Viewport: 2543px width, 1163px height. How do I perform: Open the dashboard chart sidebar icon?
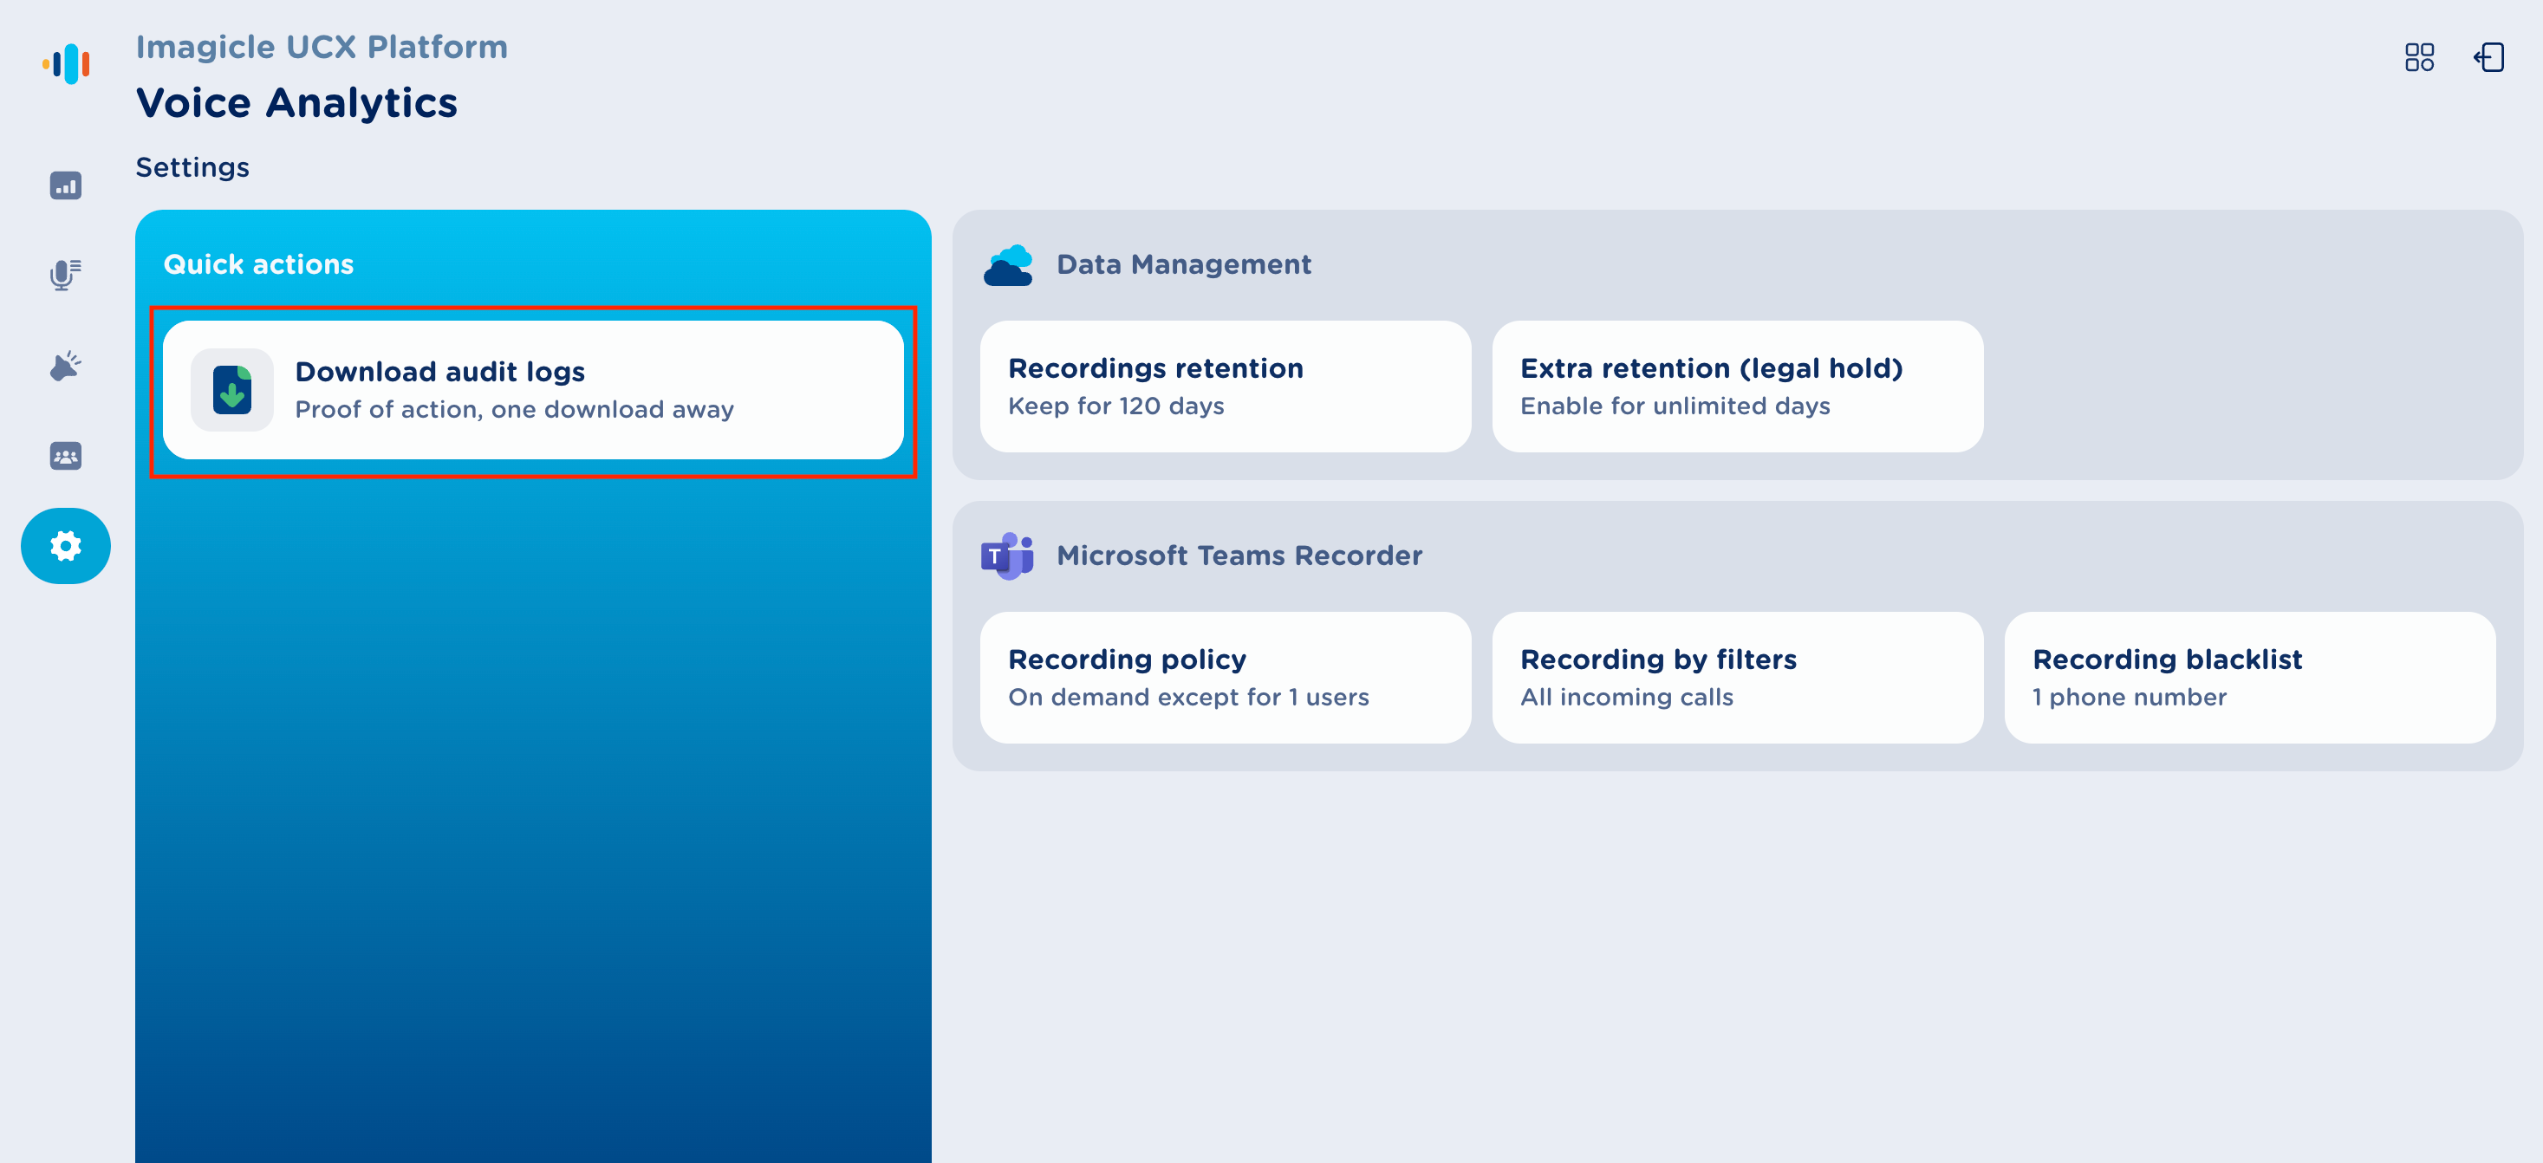tap(65, 185)
